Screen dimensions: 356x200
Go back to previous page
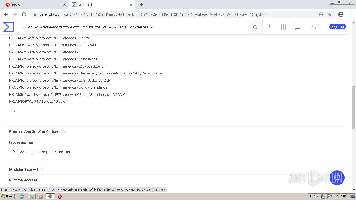6,14
